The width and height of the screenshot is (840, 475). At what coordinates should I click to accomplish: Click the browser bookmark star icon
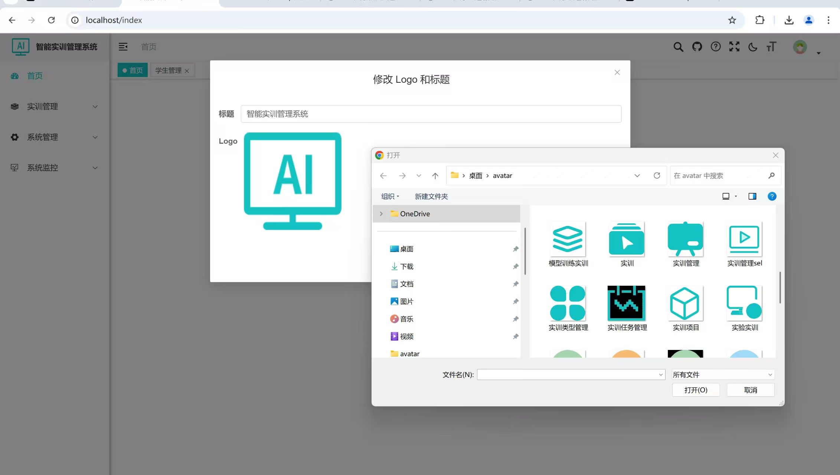point(732,20)
